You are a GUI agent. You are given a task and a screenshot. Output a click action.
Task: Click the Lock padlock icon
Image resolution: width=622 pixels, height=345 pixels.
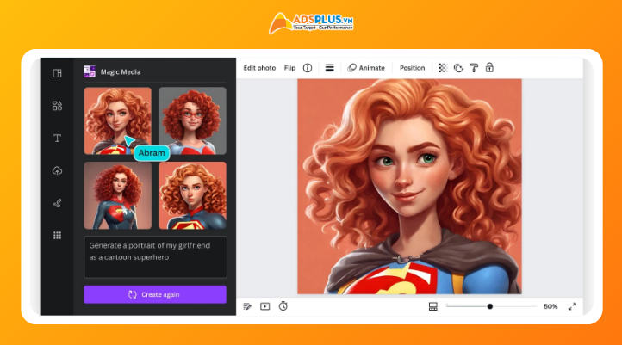[x=489, y=68]
